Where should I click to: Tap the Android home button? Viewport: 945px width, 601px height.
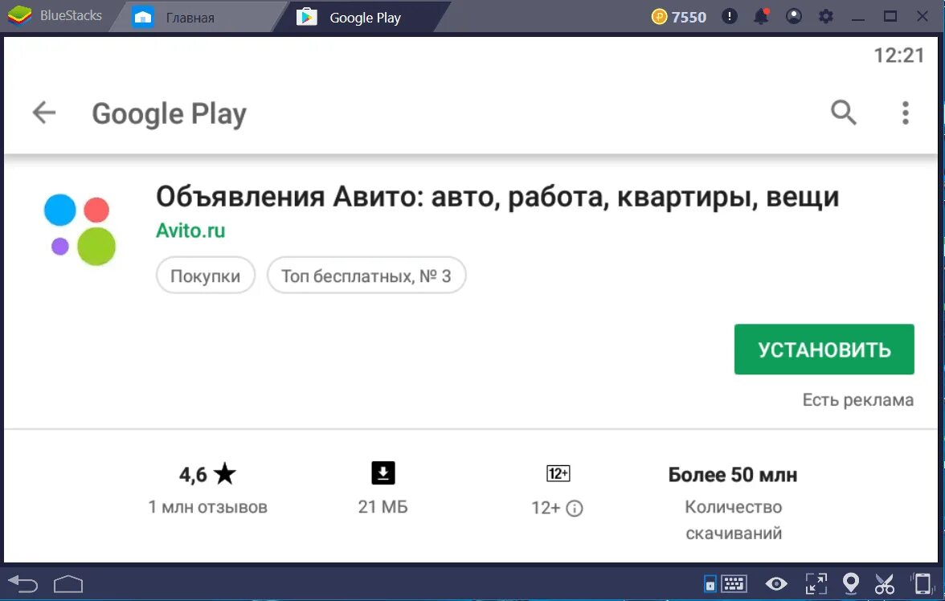pos(68,583)
